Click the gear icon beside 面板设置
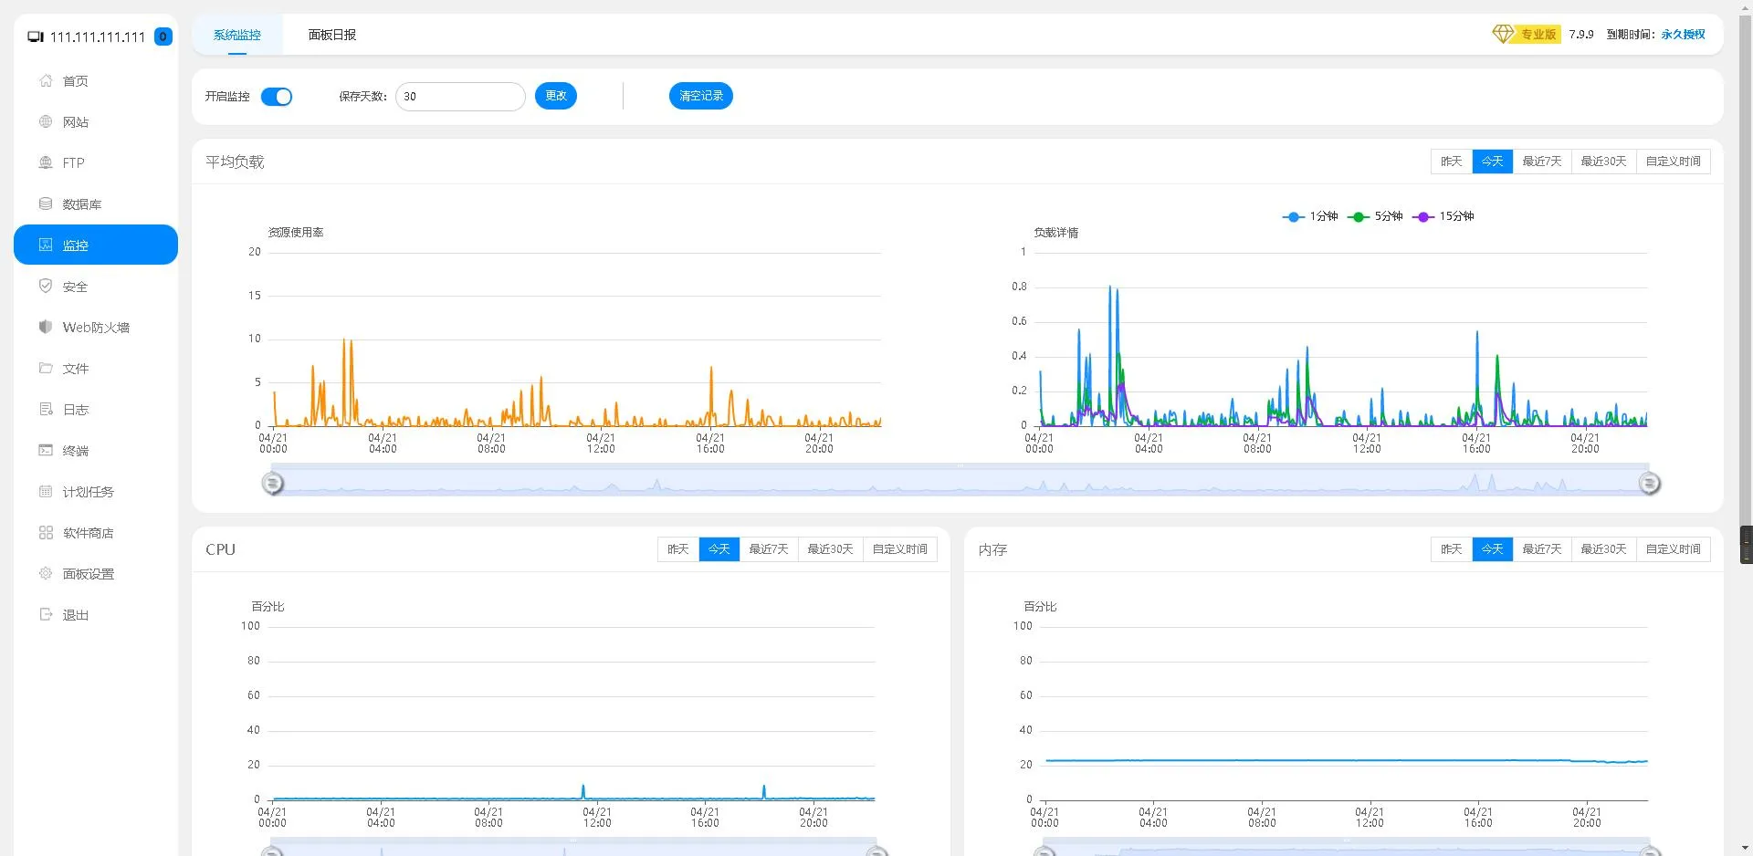Viewport: 1753px width, 856px height. click(x=46, y=574)
